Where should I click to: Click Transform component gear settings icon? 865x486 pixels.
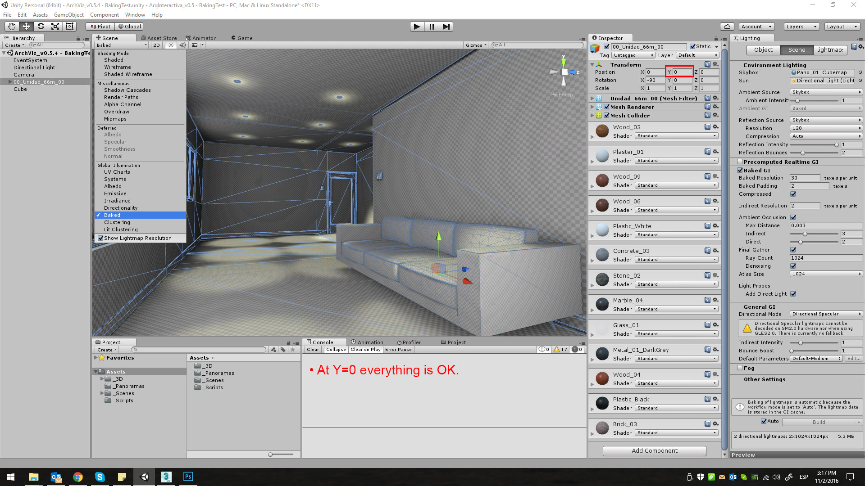point(715,64)
